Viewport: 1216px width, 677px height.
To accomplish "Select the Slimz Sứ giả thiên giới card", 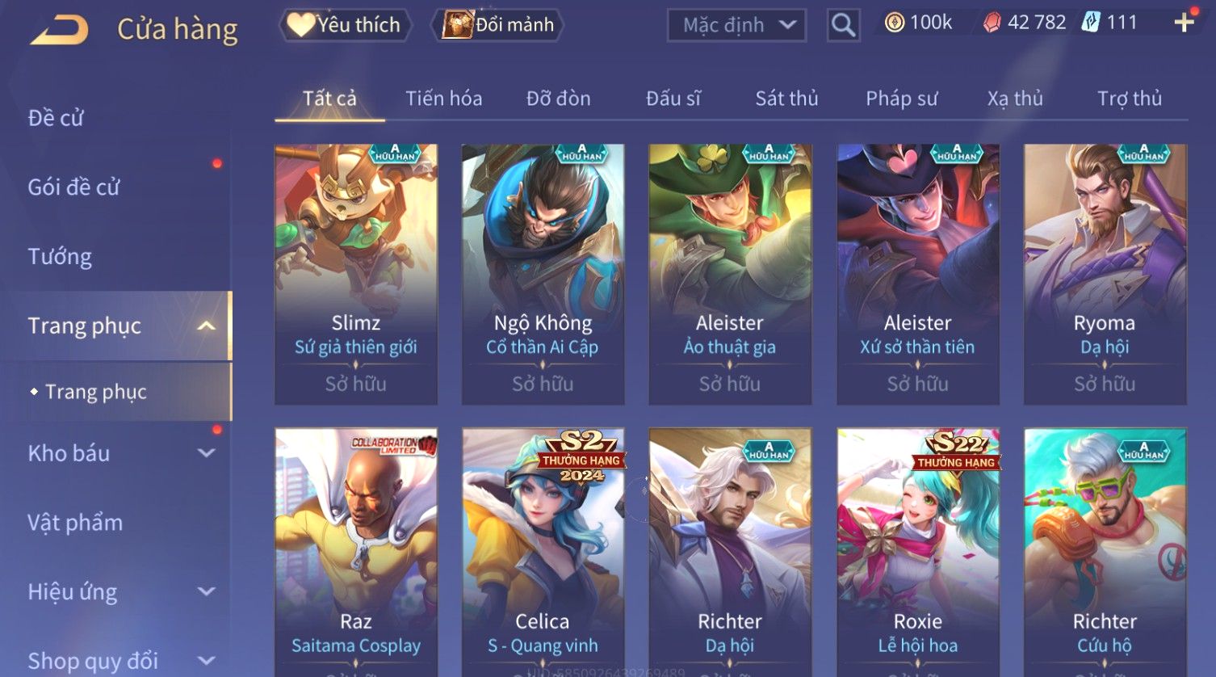I will (x=356, y=275).
